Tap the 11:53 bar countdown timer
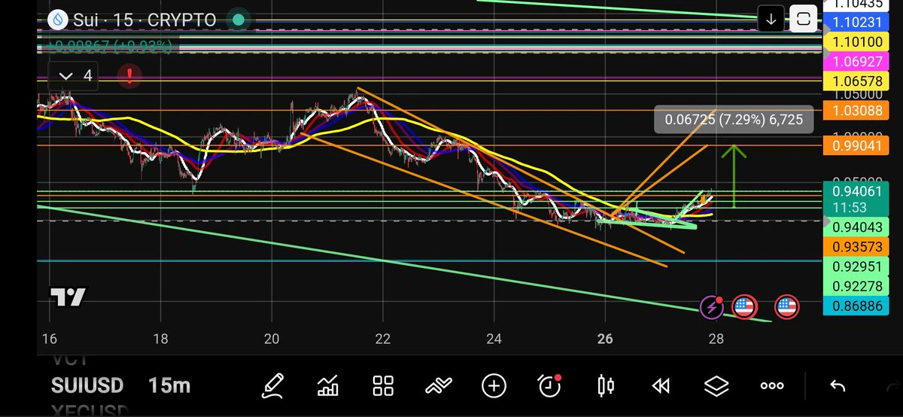903x417 pixels. [x=850, y=207]
